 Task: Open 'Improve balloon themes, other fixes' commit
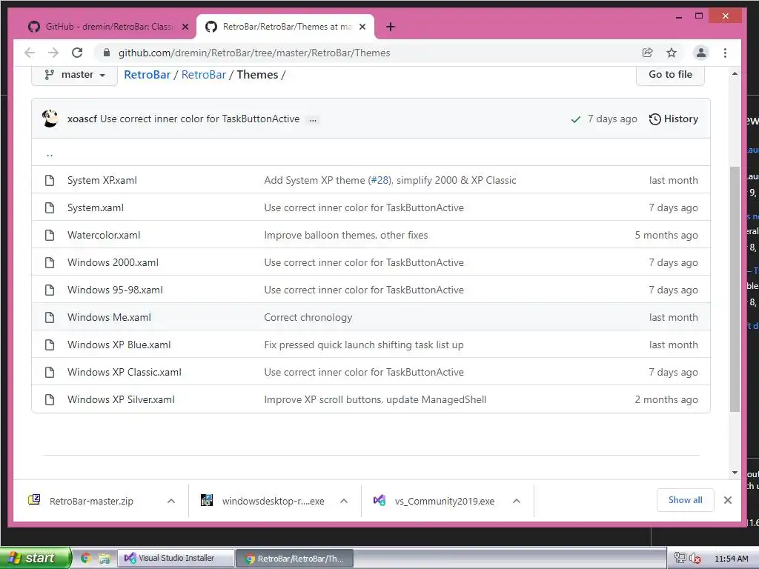click(346, 235)
